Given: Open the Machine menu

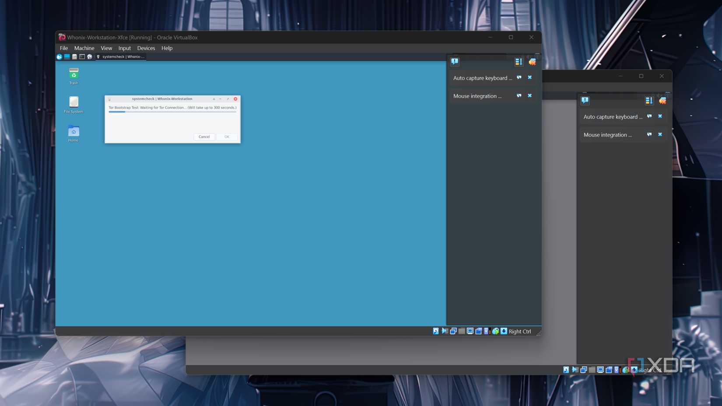Looking at the screenshot, I should 84,48.
